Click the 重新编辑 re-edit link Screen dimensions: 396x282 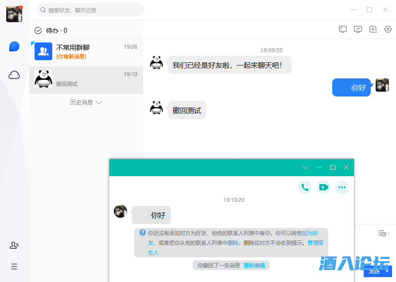(254, 266)
